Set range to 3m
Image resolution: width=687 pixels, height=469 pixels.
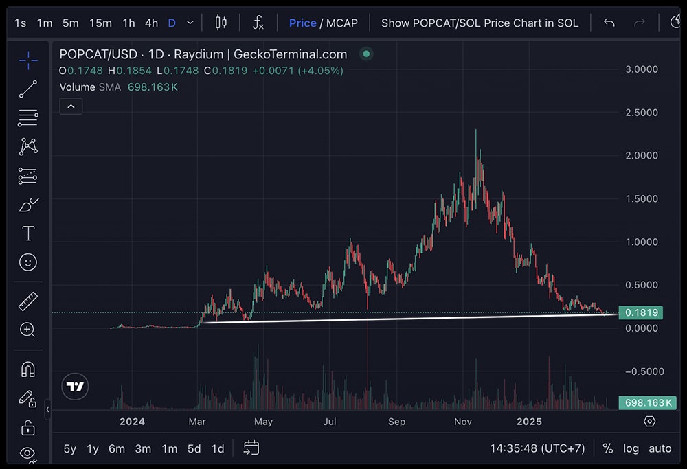coord(143,448)
